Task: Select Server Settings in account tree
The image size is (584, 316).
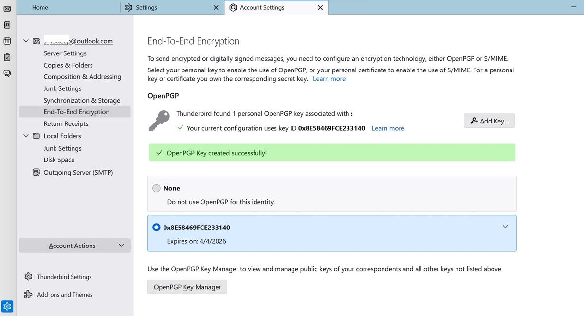Action: coord(65,53)
